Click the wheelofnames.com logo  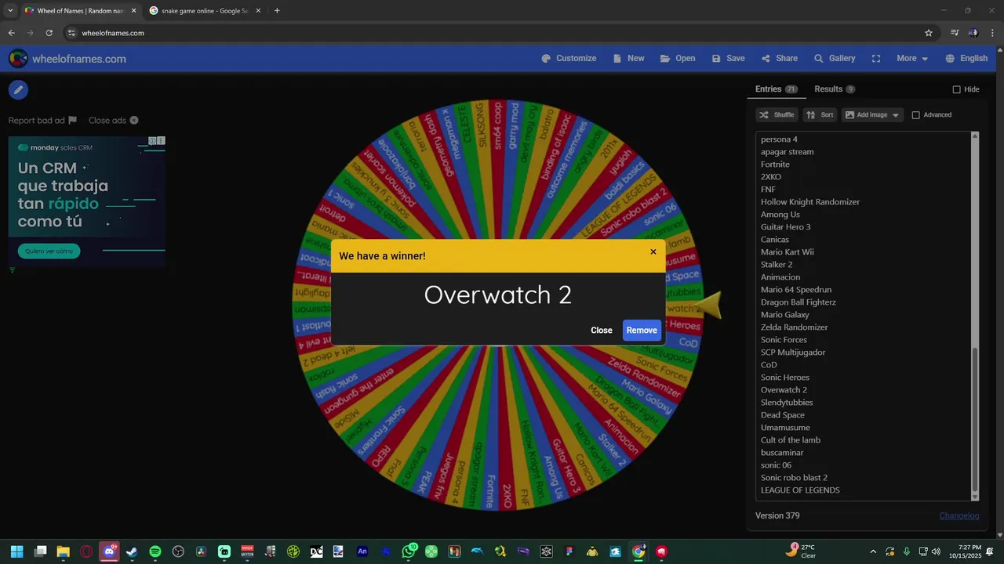pos(67,59)
